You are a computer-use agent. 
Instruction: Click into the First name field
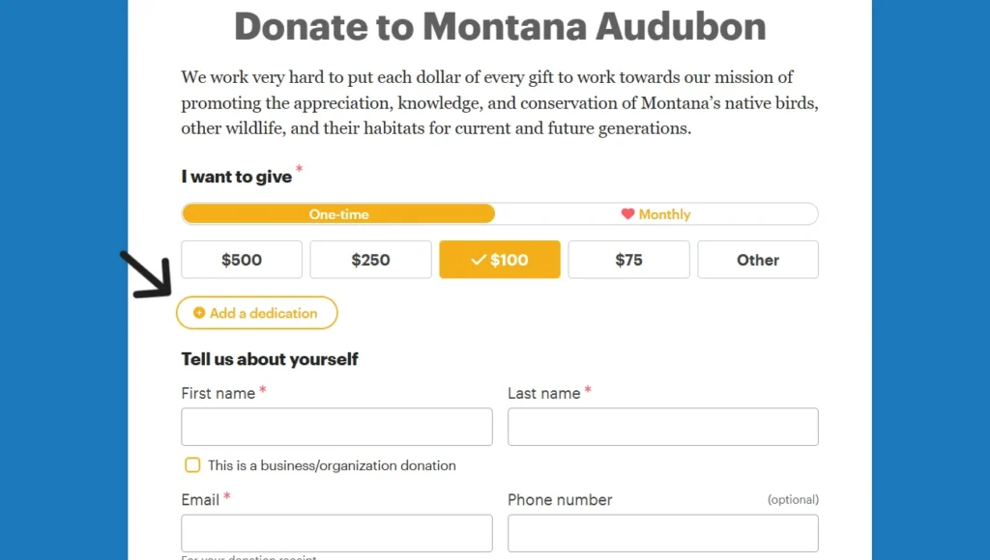click(x=336, y=427)
